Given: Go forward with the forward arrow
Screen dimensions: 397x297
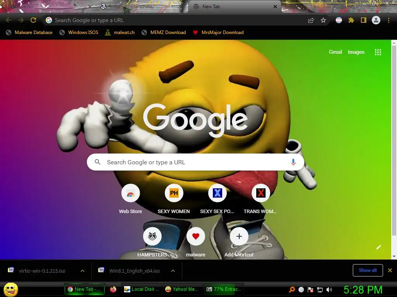Looking at the screenshot, I should point(21,20).
